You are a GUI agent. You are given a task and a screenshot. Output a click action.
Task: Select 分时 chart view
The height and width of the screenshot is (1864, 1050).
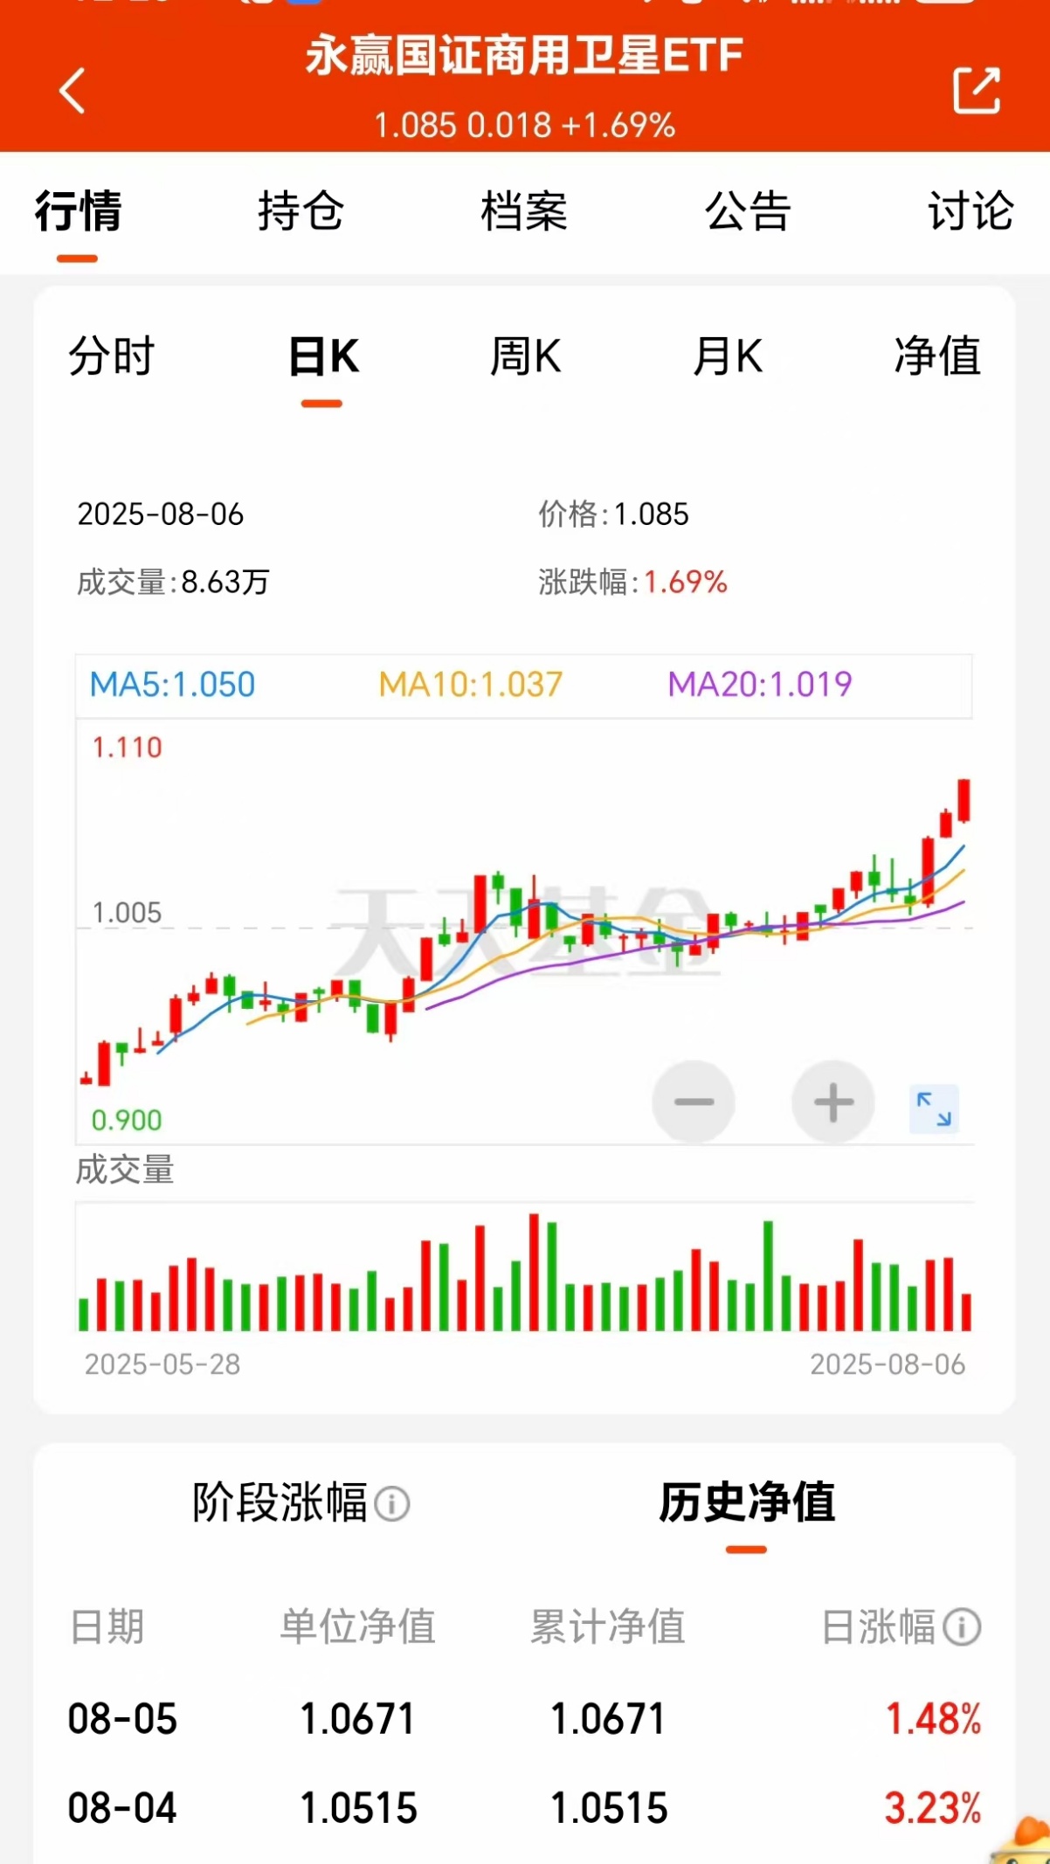[x=112, y=356]
